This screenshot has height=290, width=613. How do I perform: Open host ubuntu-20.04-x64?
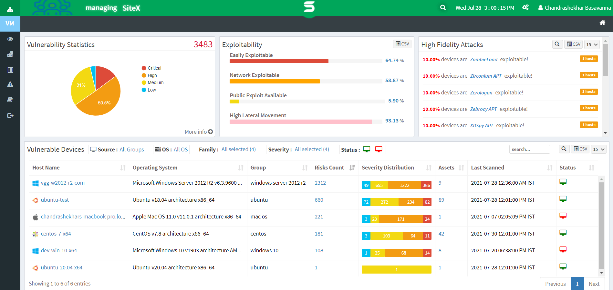[62, 268]
